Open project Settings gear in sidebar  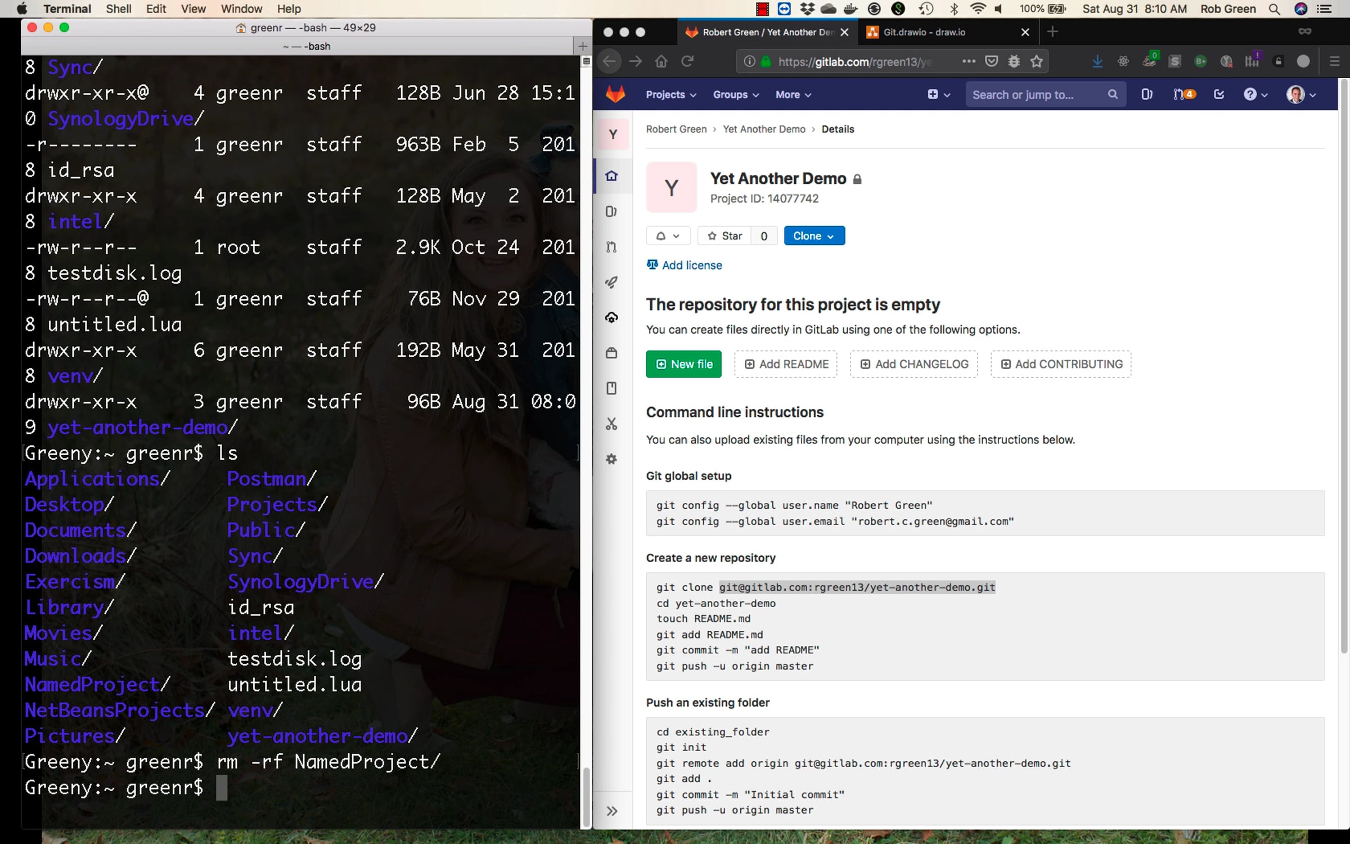(611, 459)
